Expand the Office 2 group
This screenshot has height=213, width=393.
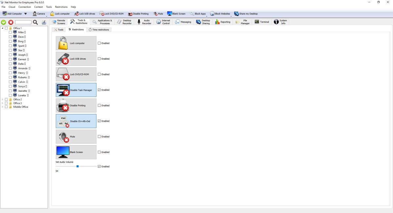[3, 99]
